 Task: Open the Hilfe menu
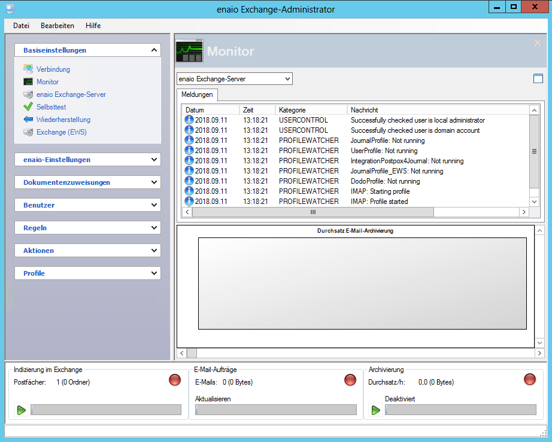(x=93, y=26)
